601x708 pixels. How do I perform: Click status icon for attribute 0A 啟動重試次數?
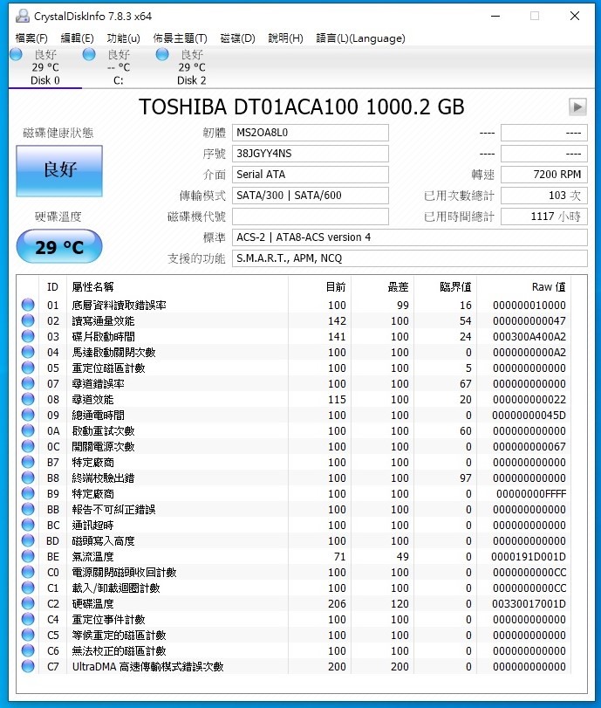coord(28,430)
